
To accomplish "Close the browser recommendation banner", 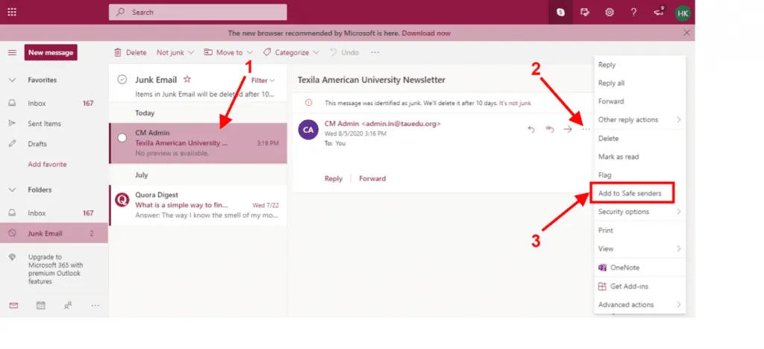I will [686, 33].
